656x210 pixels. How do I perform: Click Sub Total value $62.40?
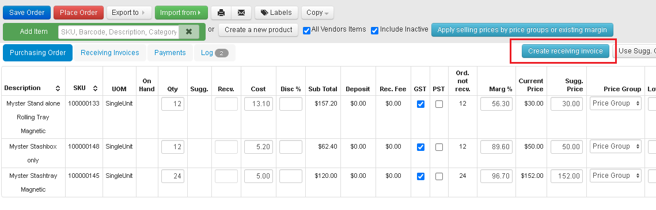click(x=328, y=147)
